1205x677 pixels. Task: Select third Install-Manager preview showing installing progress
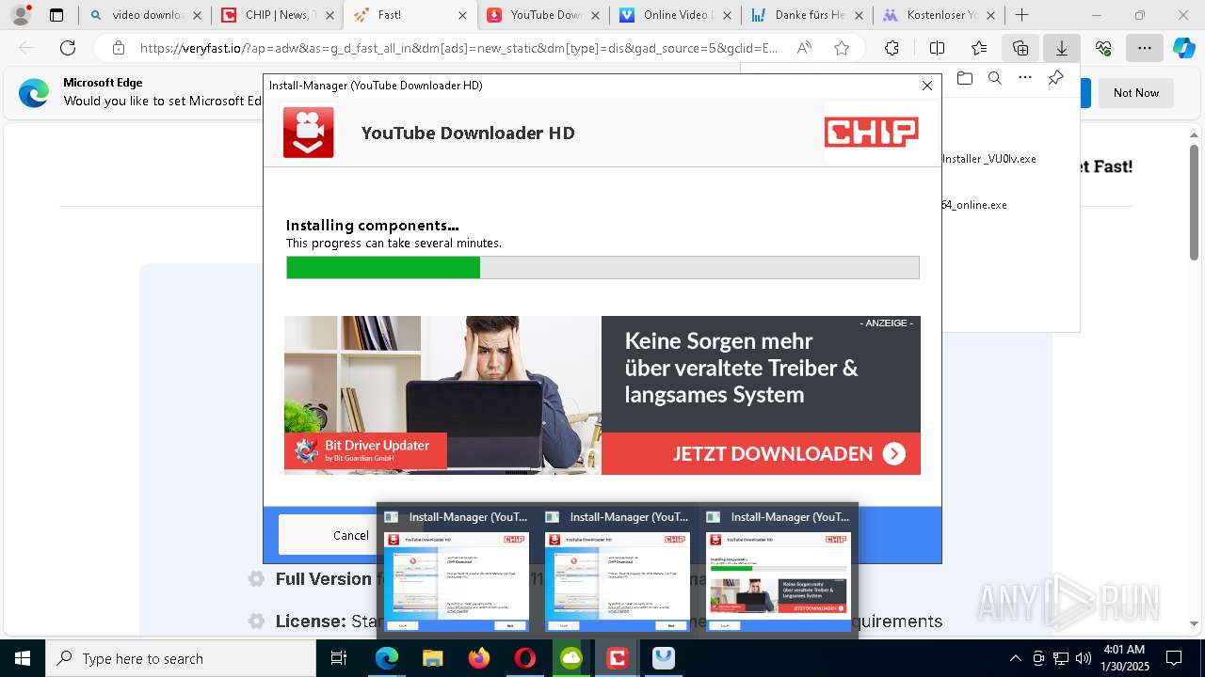(779, 582)
